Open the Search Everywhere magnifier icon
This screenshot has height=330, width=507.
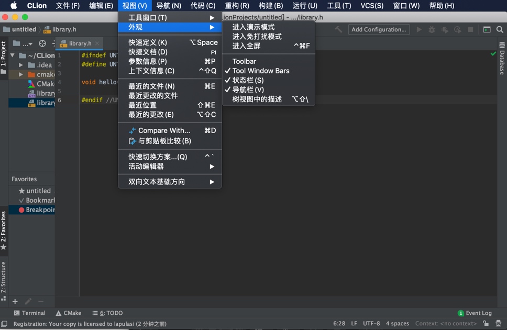tap(500, 29)
